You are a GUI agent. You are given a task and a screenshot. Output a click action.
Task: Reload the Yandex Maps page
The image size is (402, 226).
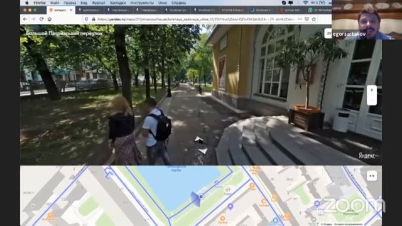pos(41,19)
